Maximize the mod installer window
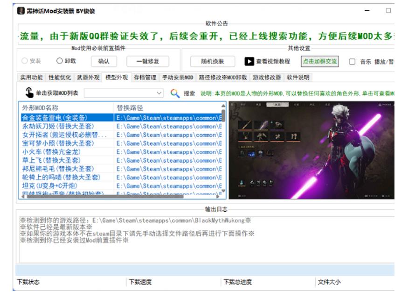 (388, 10)
